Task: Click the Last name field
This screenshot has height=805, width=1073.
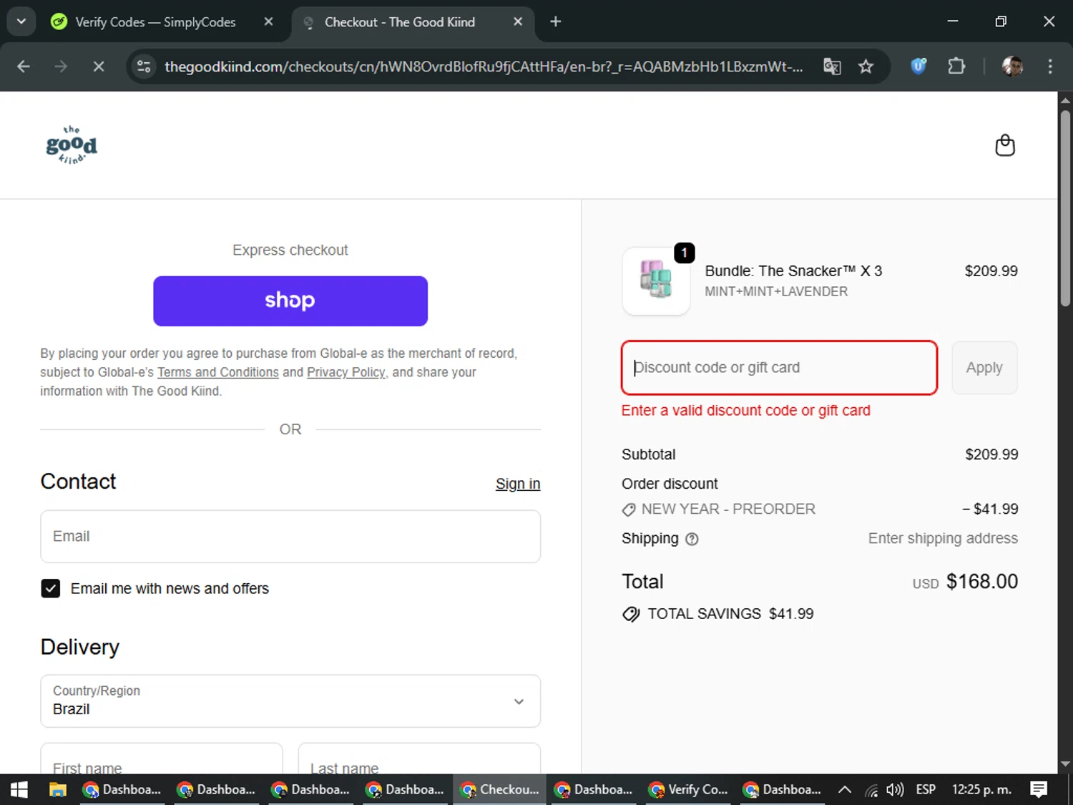Action: tap(419, 760)
